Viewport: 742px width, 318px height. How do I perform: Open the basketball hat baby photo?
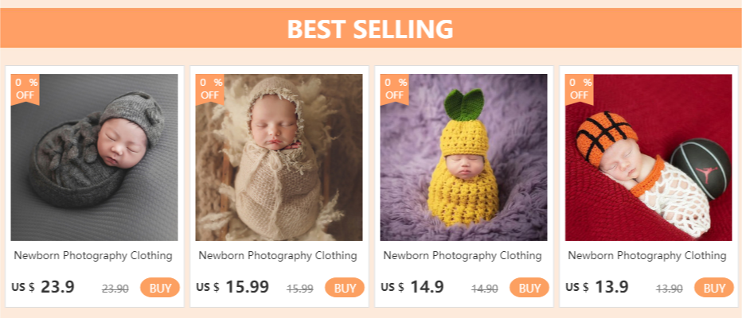coord(648,159)
